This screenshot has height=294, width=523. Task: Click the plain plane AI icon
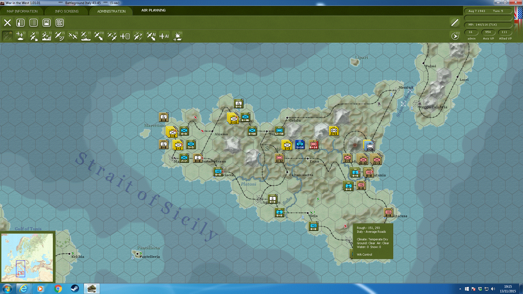[x=164, y=36]
